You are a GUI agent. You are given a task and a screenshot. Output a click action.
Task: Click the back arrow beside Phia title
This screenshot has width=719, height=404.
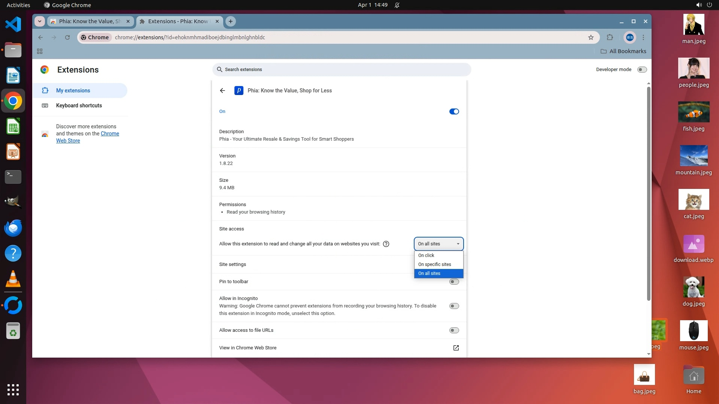[x=222, y=91]
